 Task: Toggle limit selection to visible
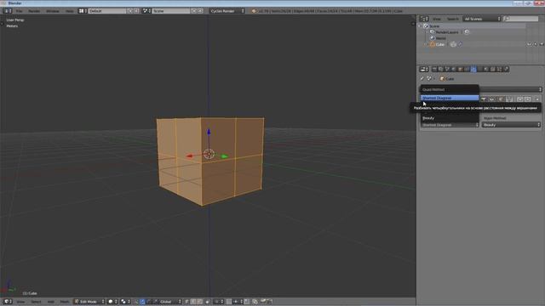point(207,302)
